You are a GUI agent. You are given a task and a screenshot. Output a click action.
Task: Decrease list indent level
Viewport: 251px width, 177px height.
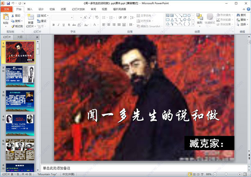(x=120, y=18)
